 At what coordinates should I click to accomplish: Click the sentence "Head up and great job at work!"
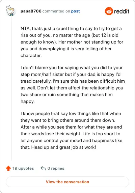[x=64, y=147]
